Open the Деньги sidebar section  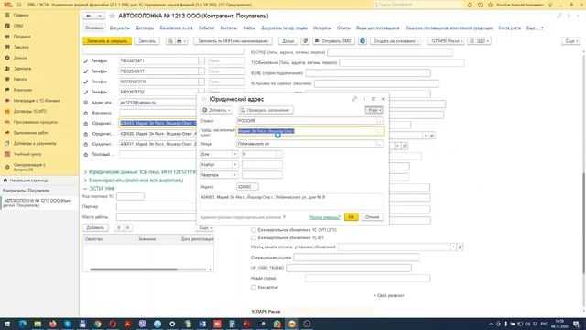point(20,58)
